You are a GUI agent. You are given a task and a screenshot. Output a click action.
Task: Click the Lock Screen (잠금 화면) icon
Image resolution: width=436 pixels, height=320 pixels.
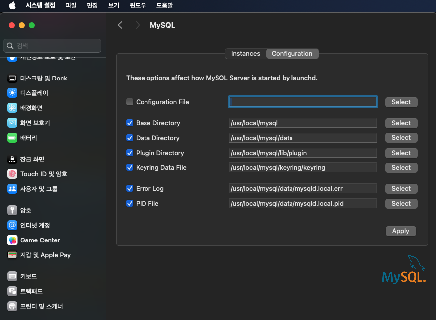(12, 159)
